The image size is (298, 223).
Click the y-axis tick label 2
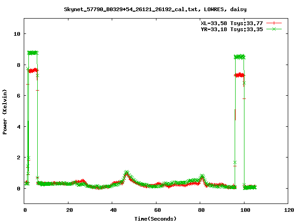pyautogui.click(x=19, y=157)
